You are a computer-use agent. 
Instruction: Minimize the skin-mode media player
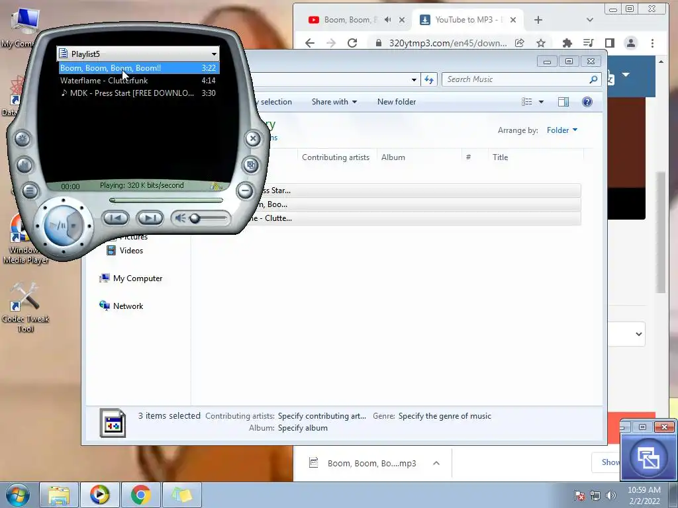tap(245, 190)
